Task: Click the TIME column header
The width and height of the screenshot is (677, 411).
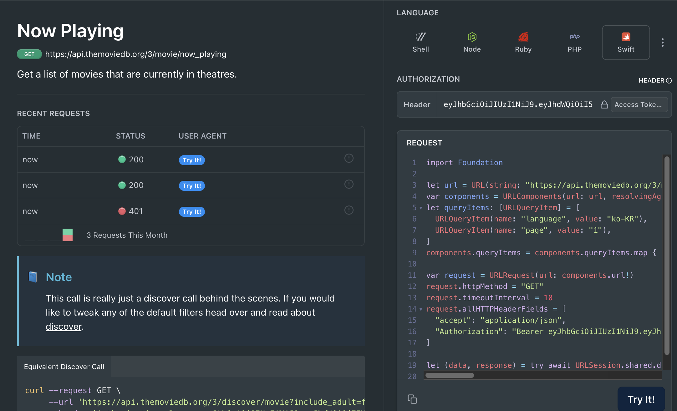Action: (31, 136)
